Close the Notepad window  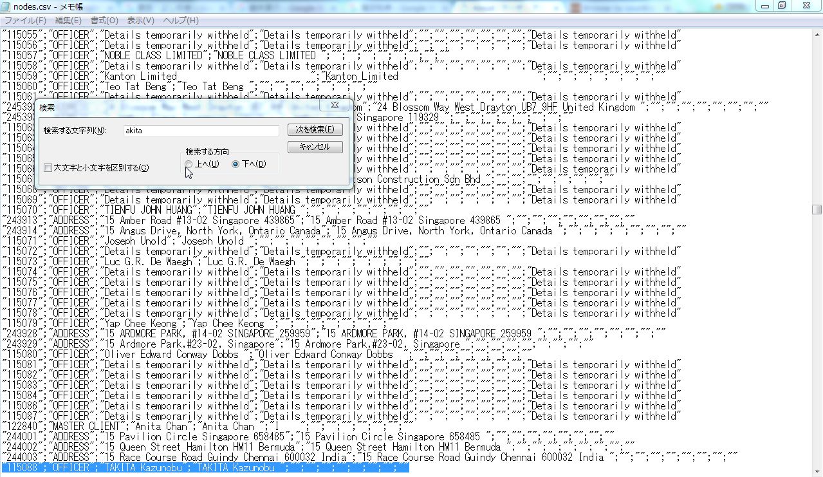(806, 6)
